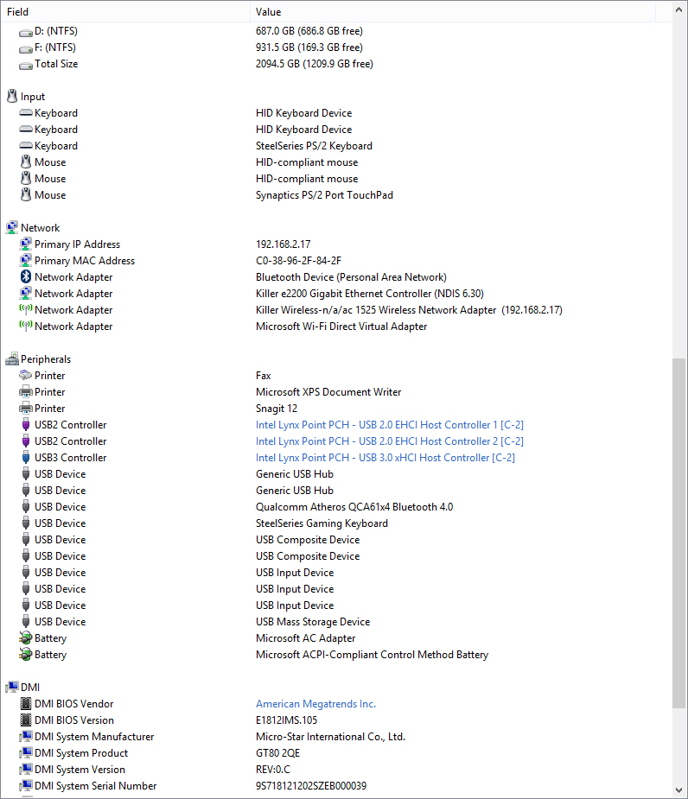Open the American Megatrends Inc. link
This screenshot has width=688, height=799.
pyautogui.click(x=315, y=704)
